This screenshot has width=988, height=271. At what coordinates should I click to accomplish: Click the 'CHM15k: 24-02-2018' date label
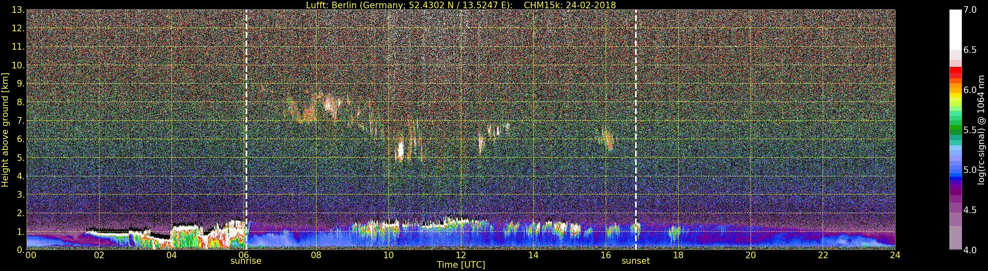click(570, 5)
